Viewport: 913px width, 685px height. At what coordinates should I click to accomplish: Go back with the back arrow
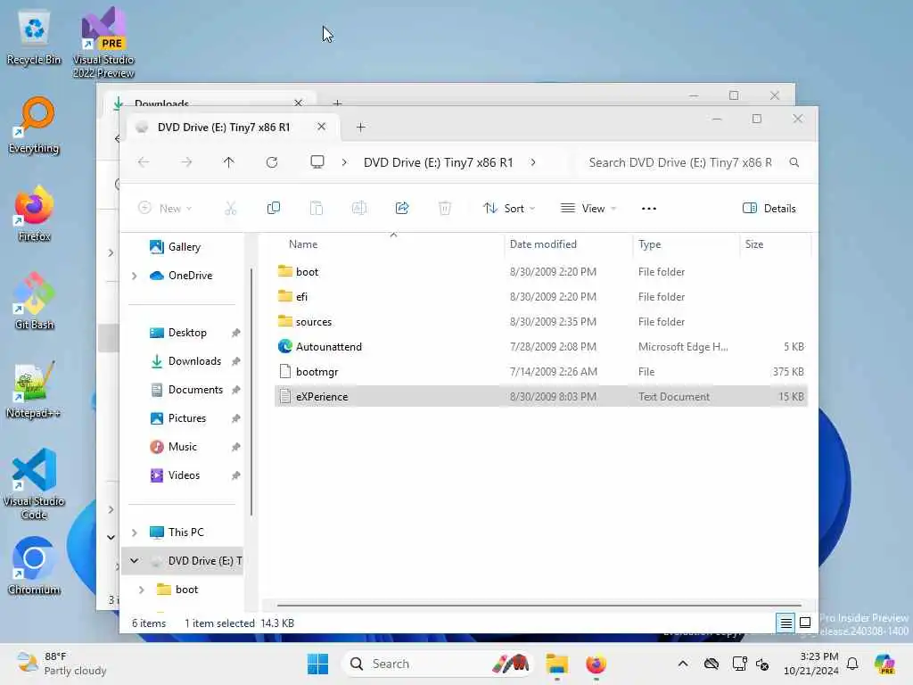[x=144, y=162]
